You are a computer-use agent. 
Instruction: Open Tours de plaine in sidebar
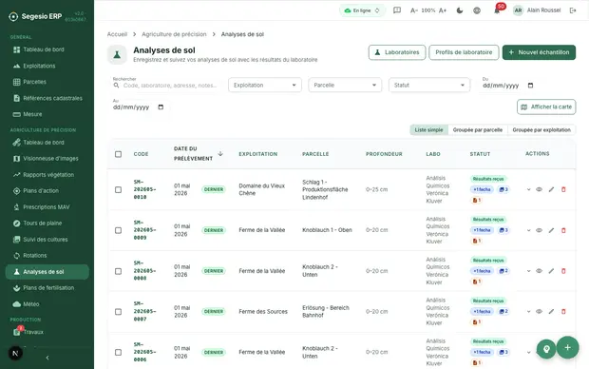point(47,223)
